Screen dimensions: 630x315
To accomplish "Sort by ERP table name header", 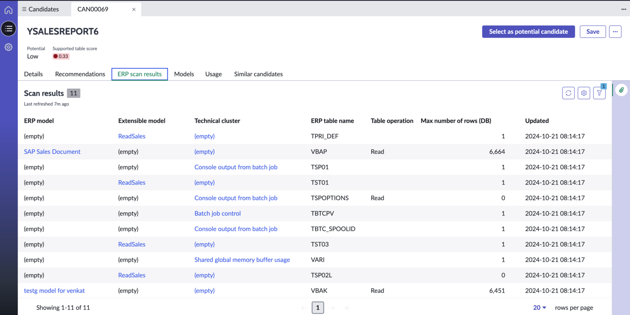I will [x=332, y=121].
